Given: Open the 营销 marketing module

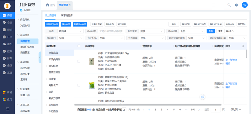Looking at the screenshot, I should click(x=7, y=30).
